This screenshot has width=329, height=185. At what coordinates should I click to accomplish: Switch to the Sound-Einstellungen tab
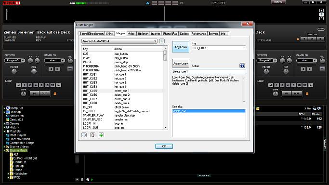click(x=92, y=34)
